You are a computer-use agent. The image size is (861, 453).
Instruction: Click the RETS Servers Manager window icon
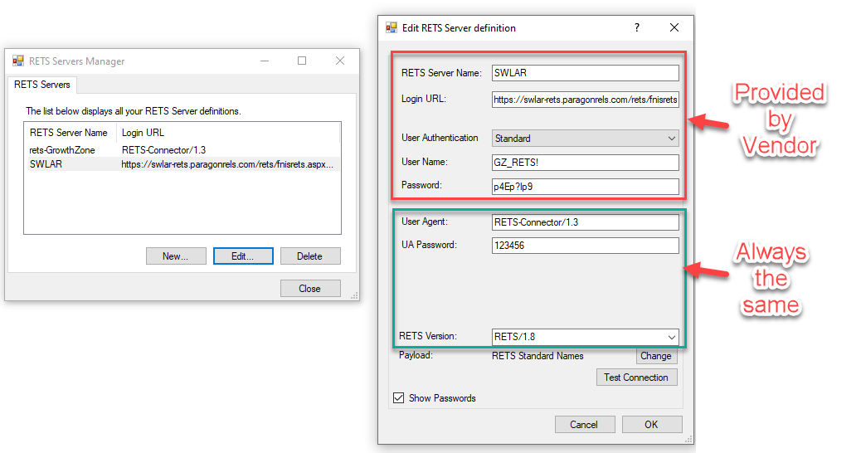[x=17, y=61]
